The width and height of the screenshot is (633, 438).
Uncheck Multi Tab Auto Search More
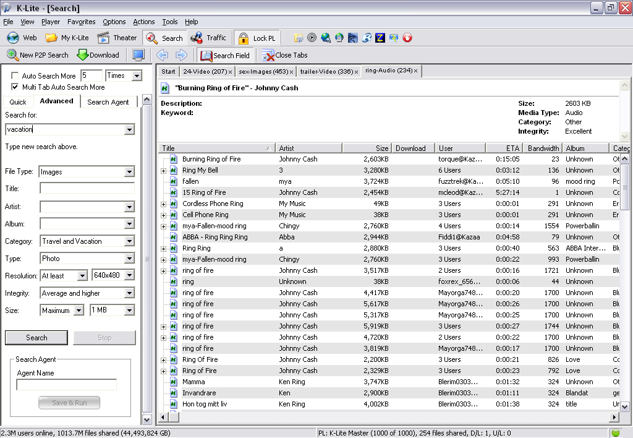15,87
